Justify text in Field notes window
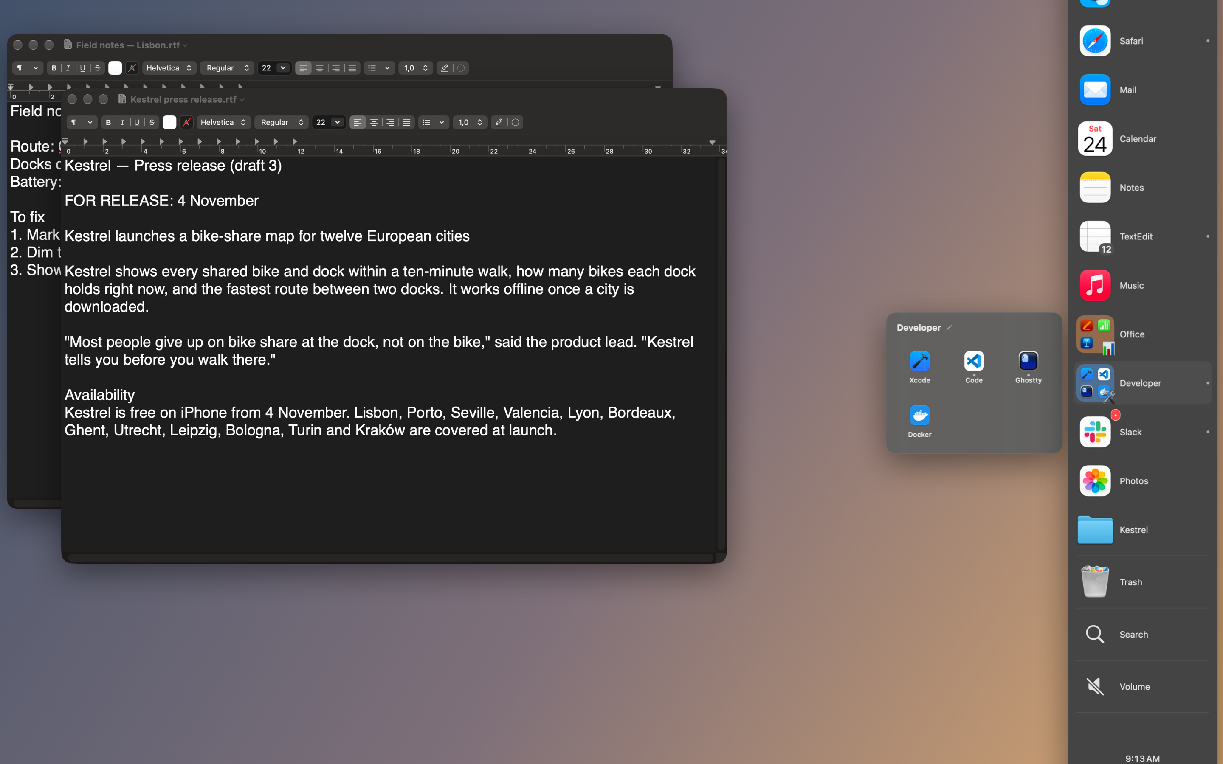This screenshot has width=1223, height=764. [x=352, y=68]
